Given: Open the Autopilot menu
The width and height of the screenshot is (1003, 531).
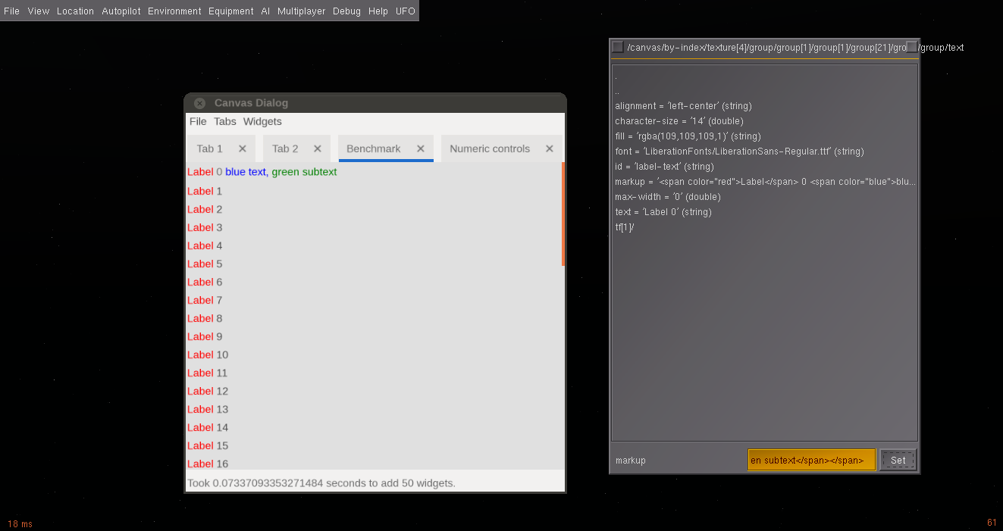Looking at the screenshot, I should (x=121, y=11).
